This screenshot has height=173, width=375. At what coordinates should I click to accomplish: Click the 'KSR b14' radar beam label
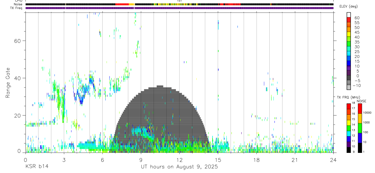tap(37, 167)
